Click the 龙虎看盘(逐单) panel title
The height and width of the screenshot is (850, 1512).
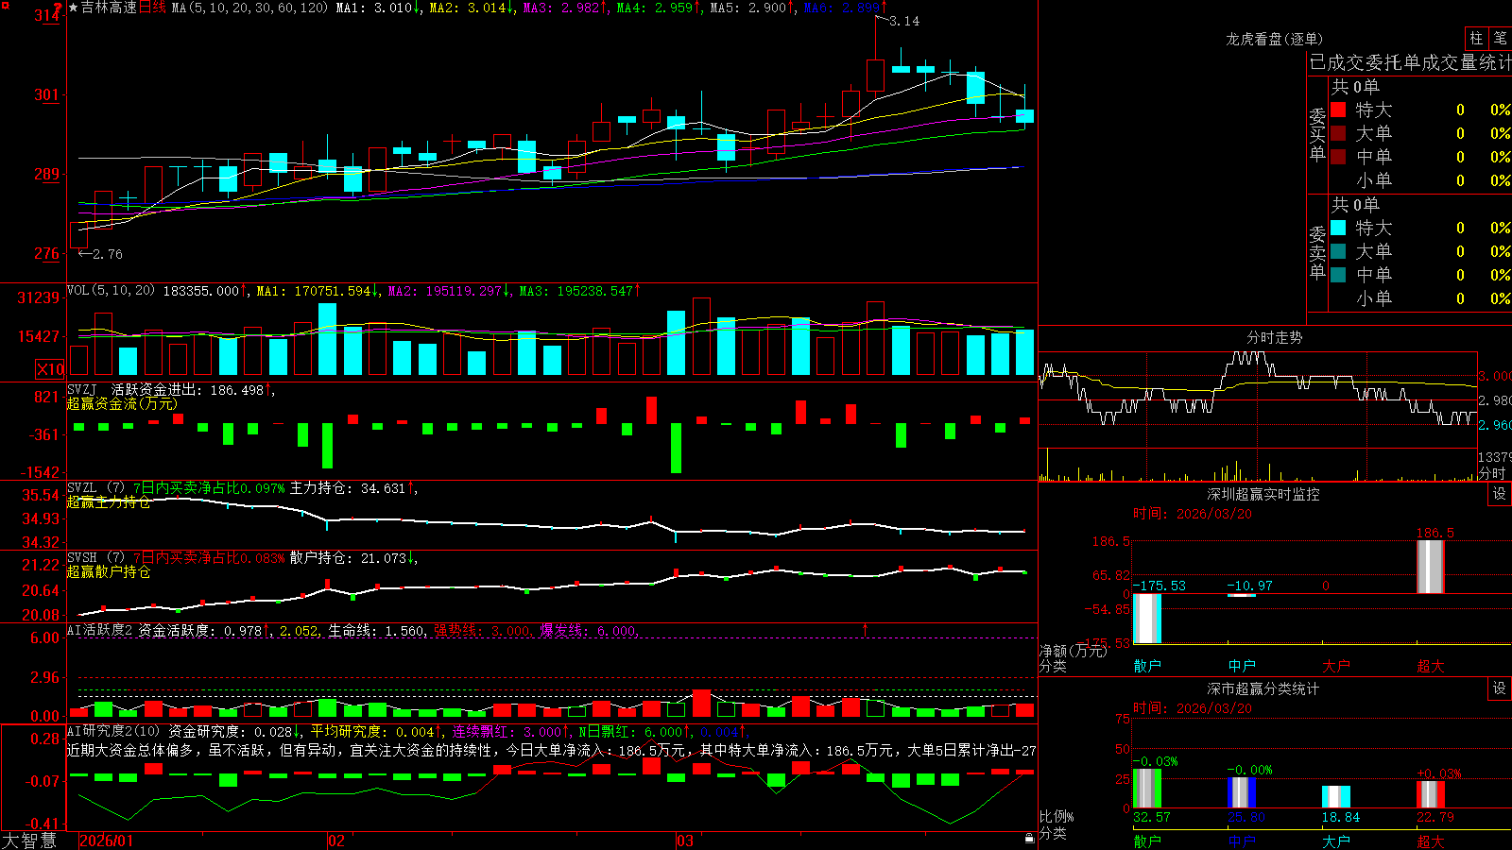(1274, 39)
